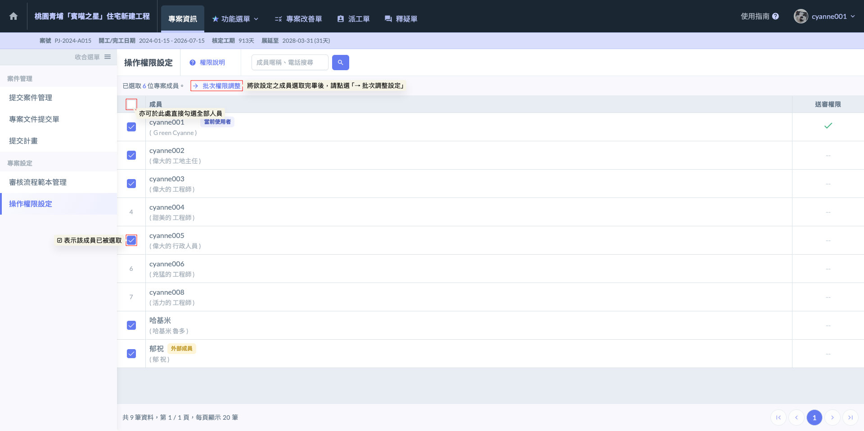Click the extension date 2028-03-31 (31天)
This screenshot has width=864, height=431.
306,40
